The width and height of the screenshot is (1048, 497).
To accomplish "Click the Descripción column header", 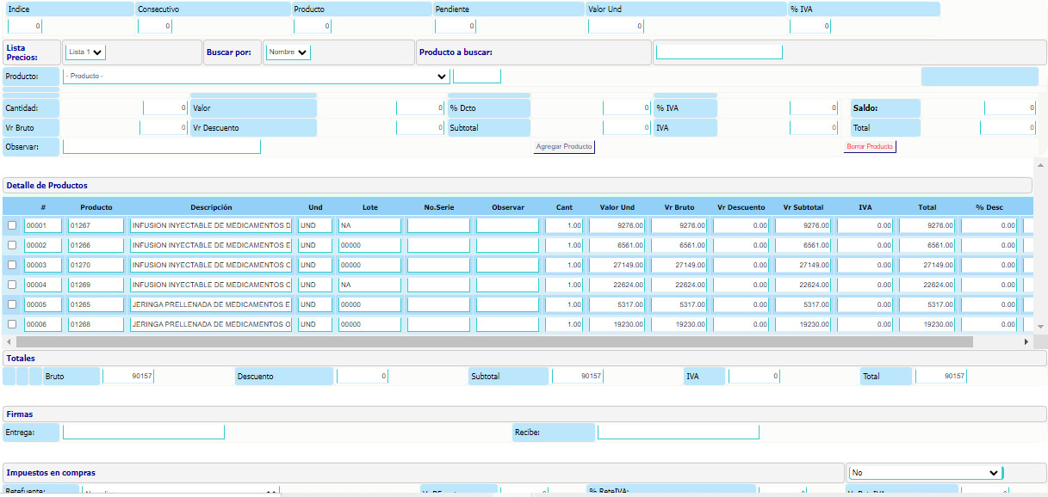I will [x=211, y=207].
